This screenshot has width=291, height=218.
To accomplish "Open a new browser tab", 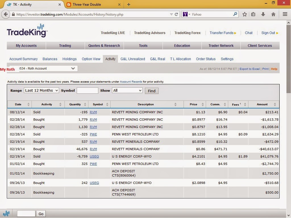I will pyautogui.click(x=129, y=5).
